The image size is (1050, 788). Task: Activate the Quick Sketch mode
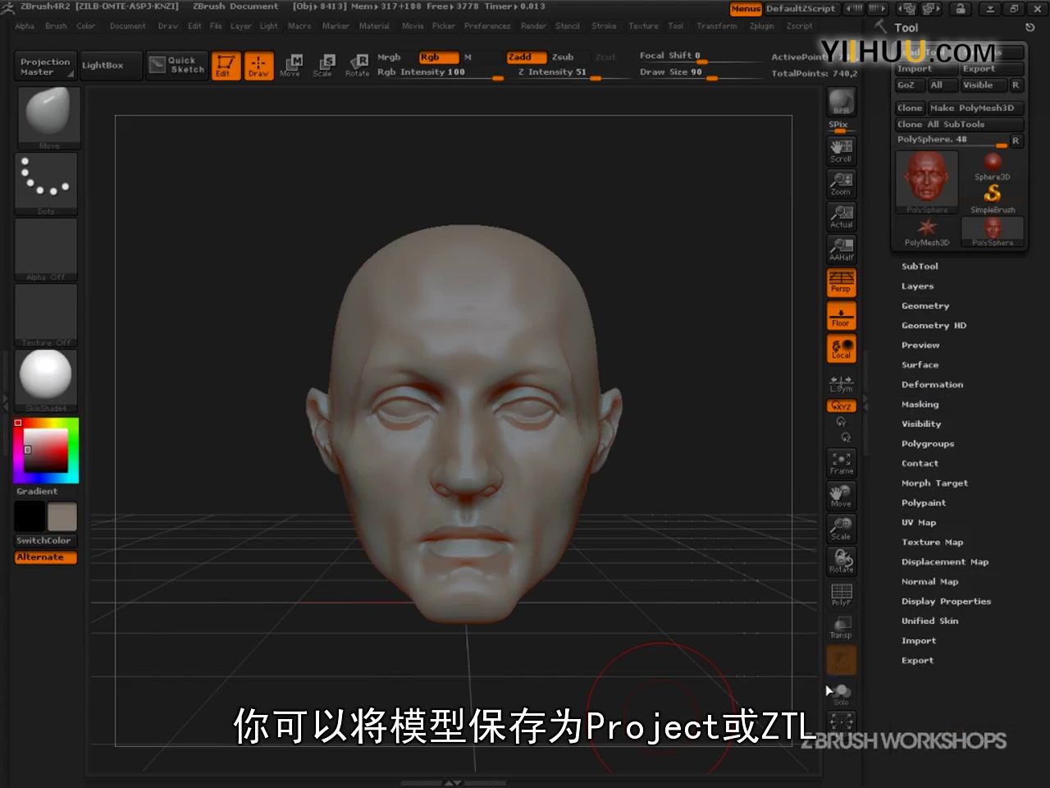[x=176, y=65]
